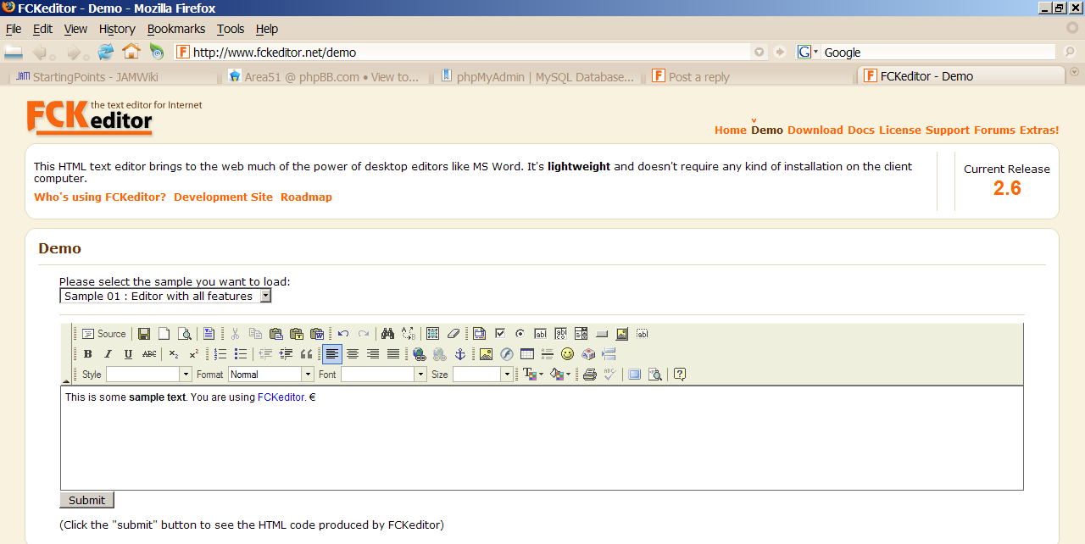The height and width of the screenshot is (544, 1085).
Task: Click the print icon in the editor
Action: pyautogui.click(x=589, y=375)
